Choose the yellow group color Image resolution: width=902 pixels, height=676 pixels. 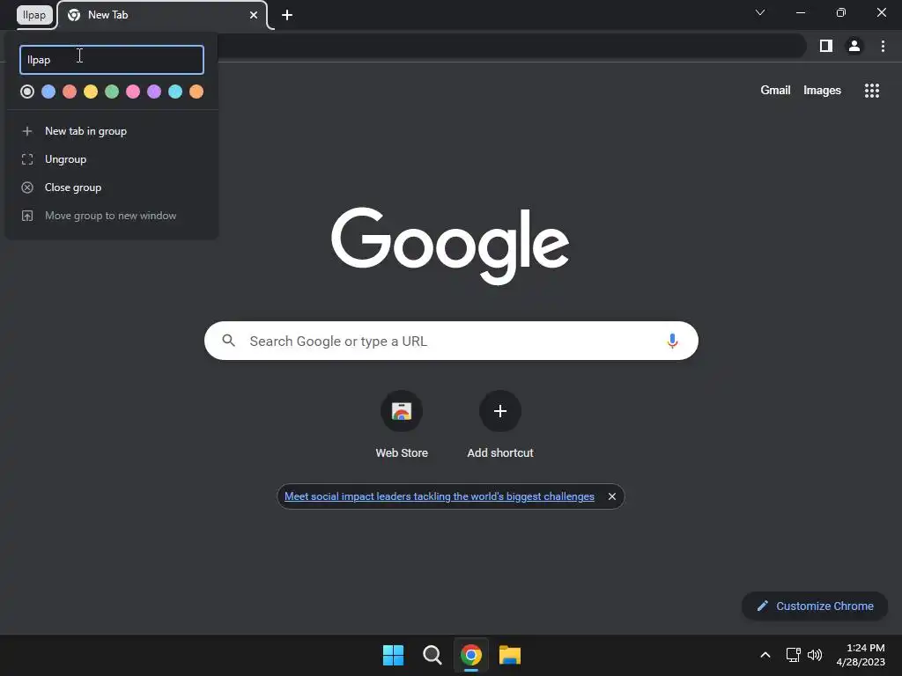pos(91,92)
